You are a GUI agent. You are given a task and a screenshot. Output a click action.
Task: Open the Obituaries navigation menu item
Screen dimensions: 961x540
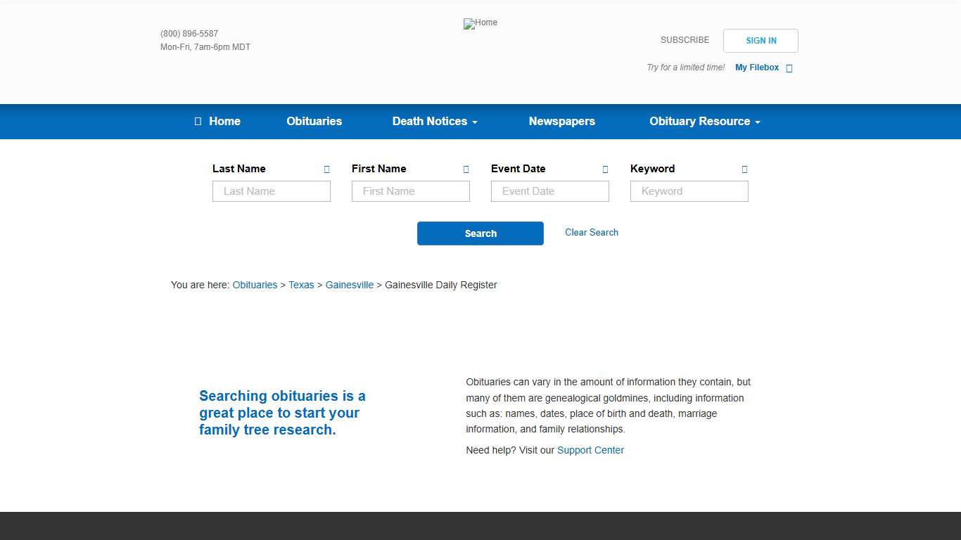coord(314,122)
